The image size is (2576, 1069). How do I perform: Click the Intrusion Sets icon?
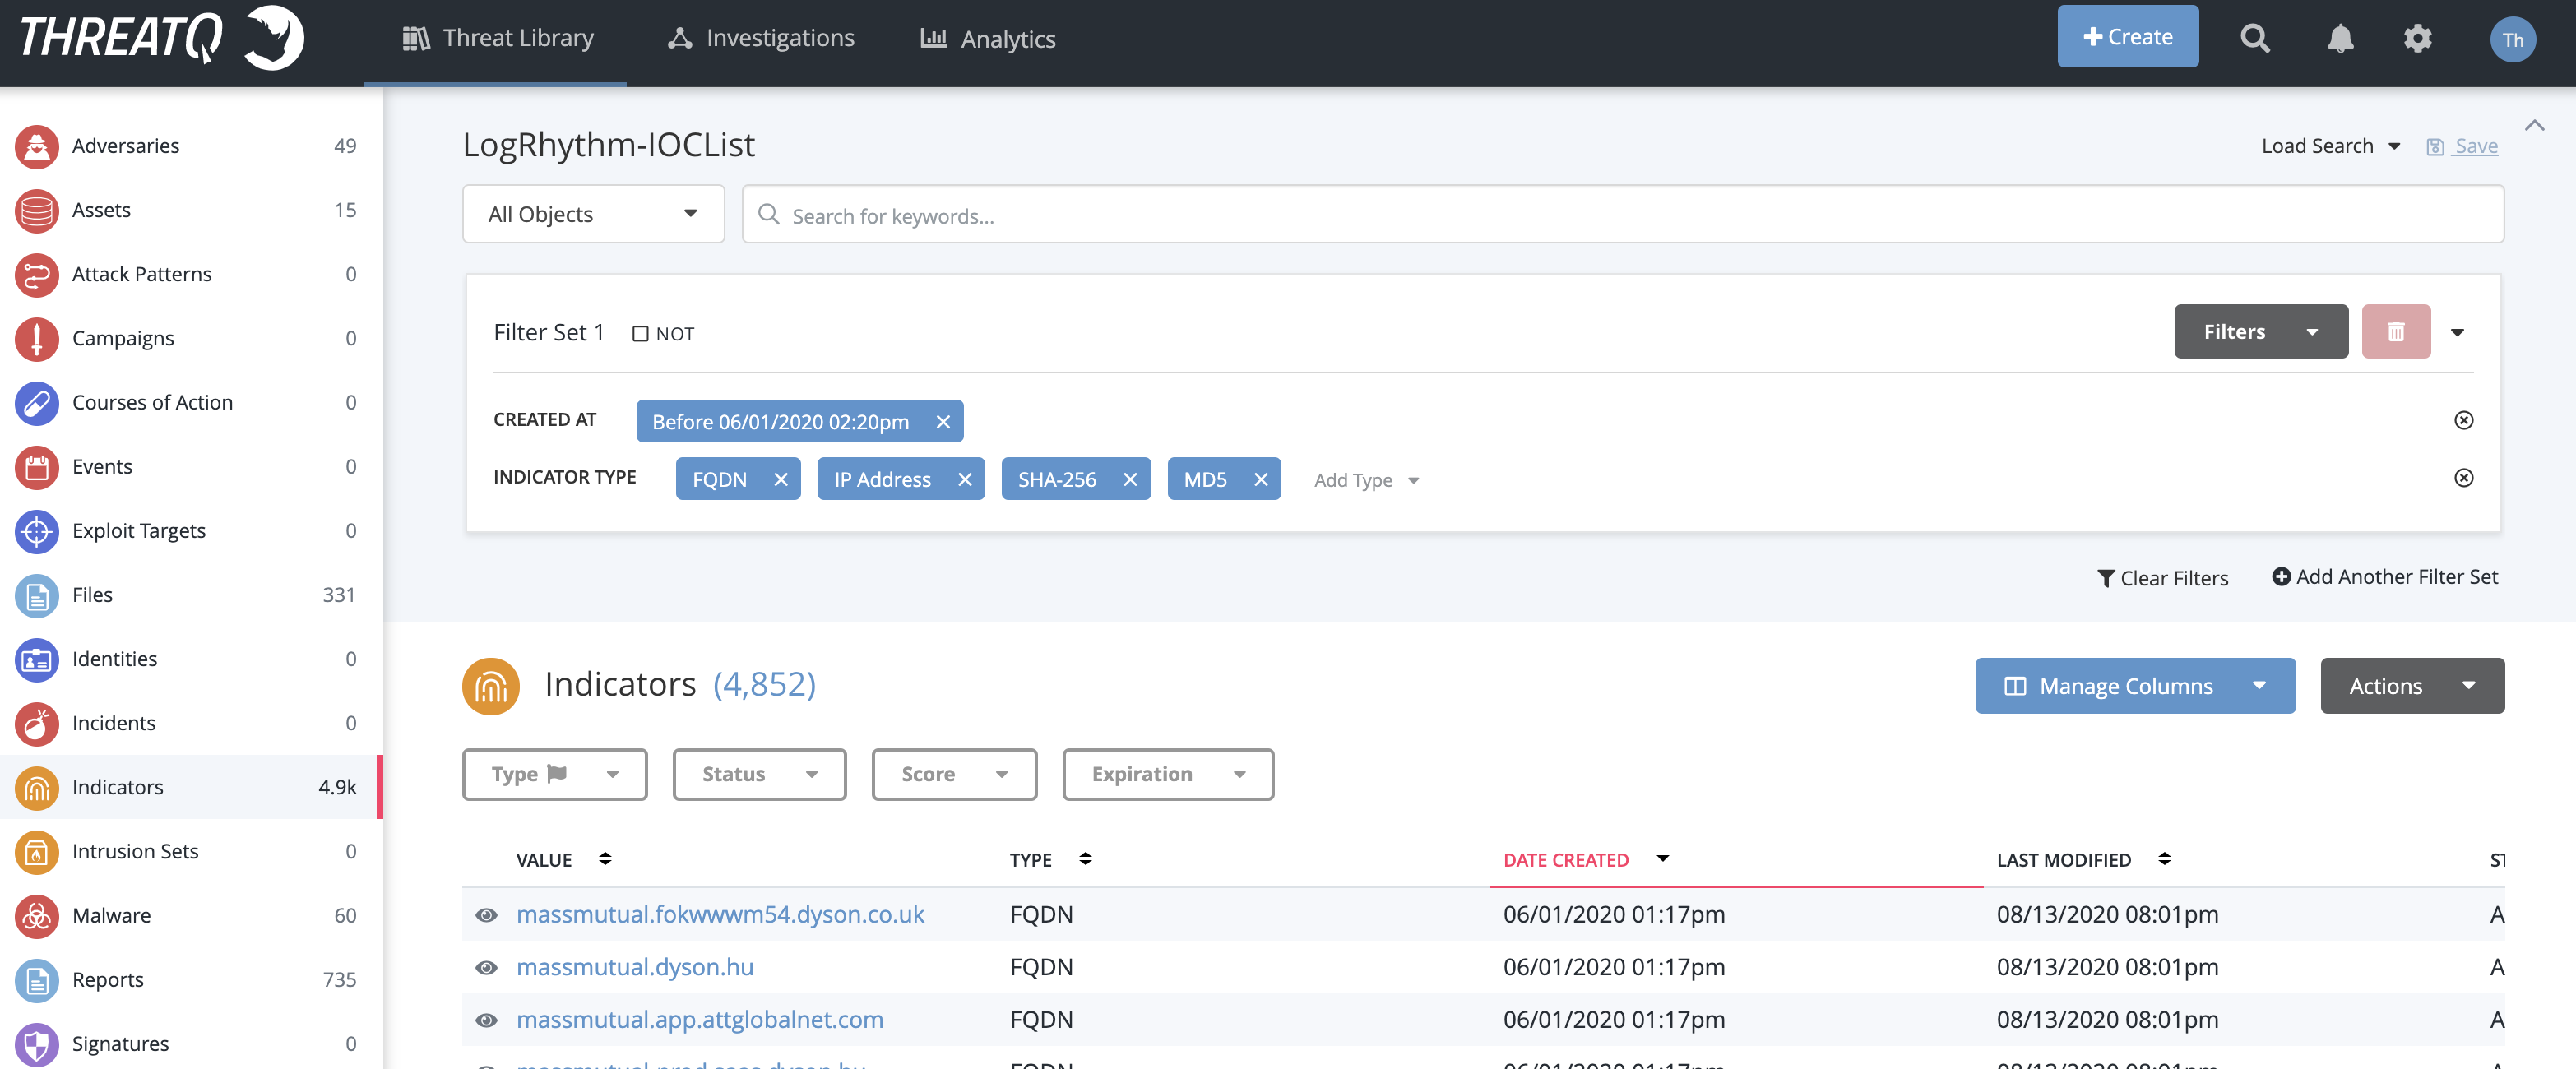coord(37,851)
